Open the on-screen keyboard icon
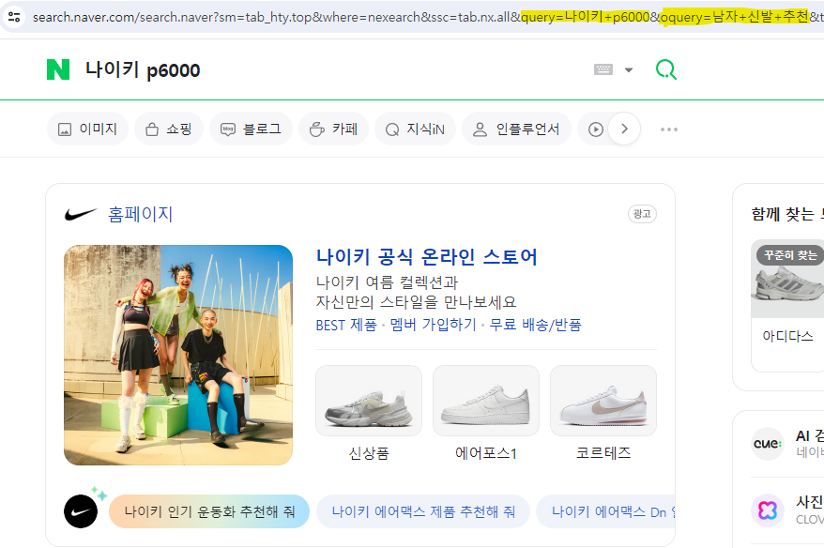This screenshot has width=824, height=548. pyautogui.click(x=603, y=69)
